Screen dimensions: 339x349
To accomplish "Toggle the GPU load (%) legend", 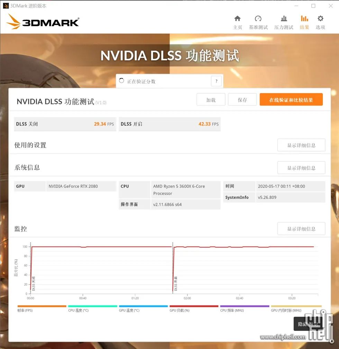I will click(x=194, y=309).
